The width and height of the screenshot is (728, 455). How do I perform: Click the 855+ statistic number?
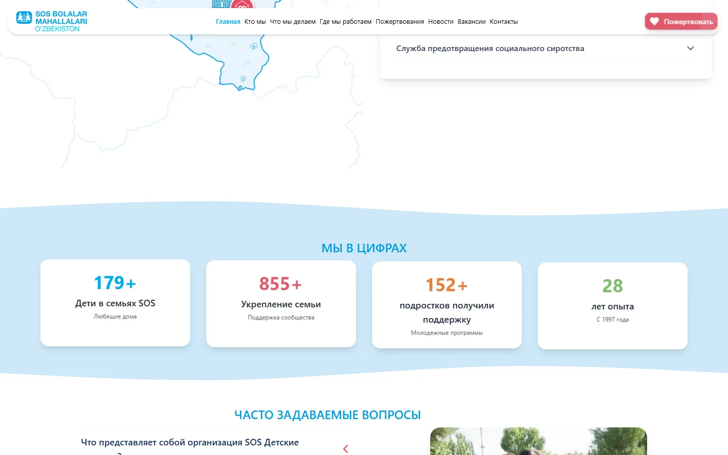tap(281, 284)
